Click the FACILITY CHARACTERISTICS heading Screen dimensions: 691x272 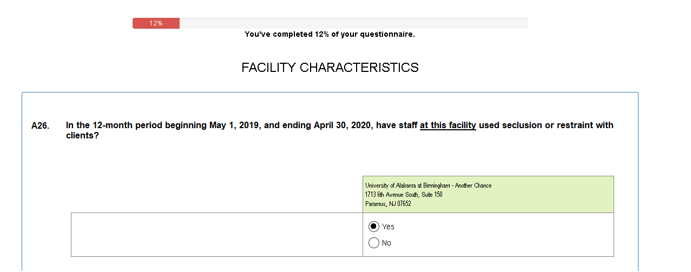pyautogui.click(x=330, y=68)
